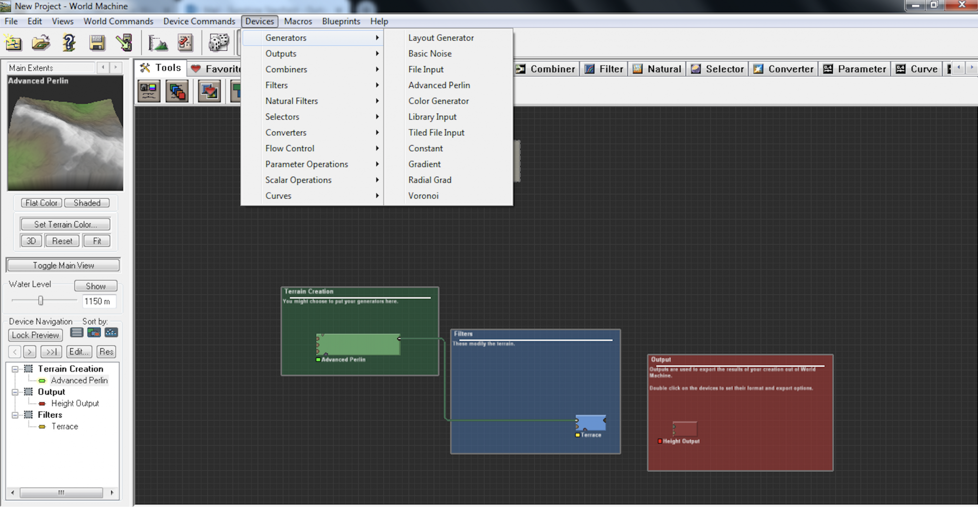Toggle Lock Preview on

click(x=35, y=335)
